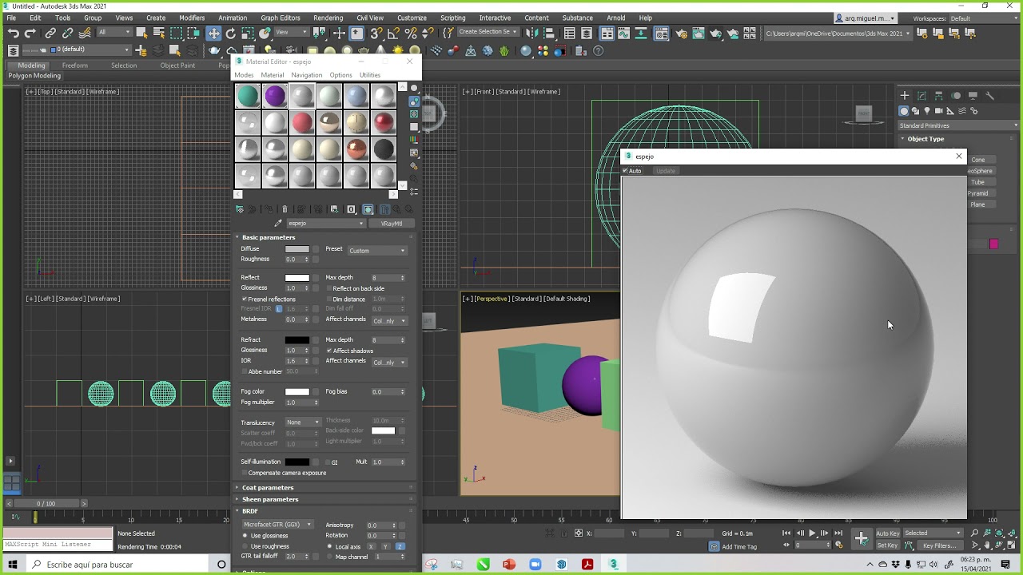Click Reset Map/Material trash icon in Material Editor

point(285,209)
